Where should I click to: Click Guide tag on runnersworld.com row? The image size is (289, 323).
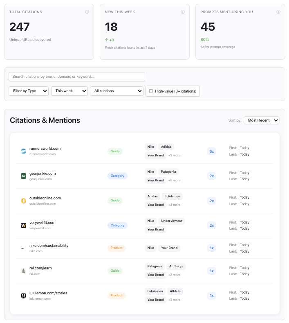115,151
